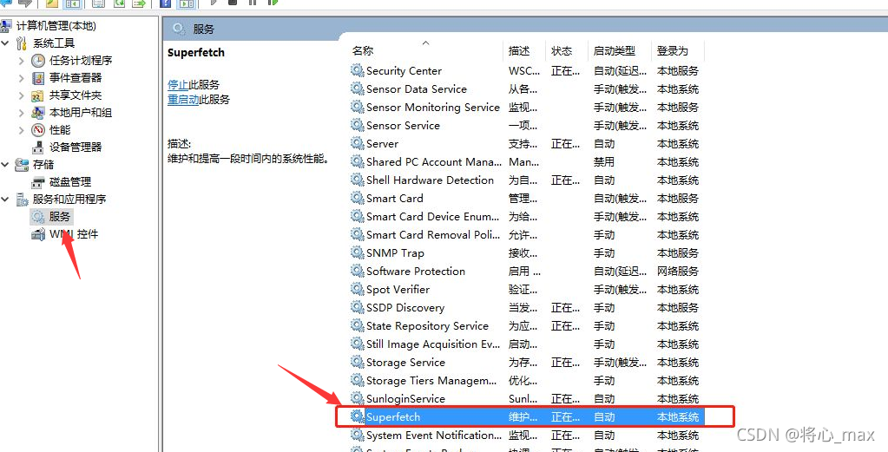Expand the 本地用户和组 node
This screenshot has height=452, width=888.
click(x=22, y=113)
